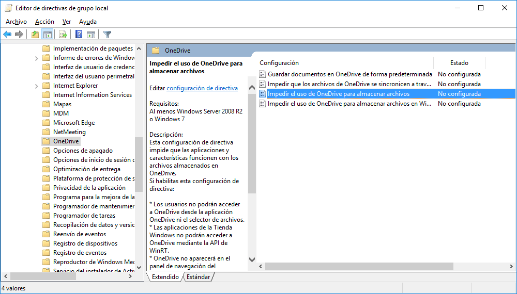The width and height of the screenshot is (517, 294).
Task: Click policy list horizontal scroll right arrow
Action: point(511,266)
